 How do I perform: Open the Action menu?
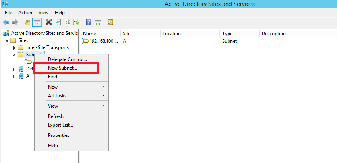25,13
